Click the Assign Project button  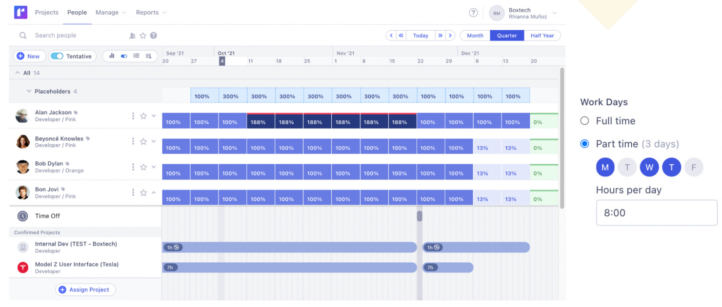[x=85, y=289]
